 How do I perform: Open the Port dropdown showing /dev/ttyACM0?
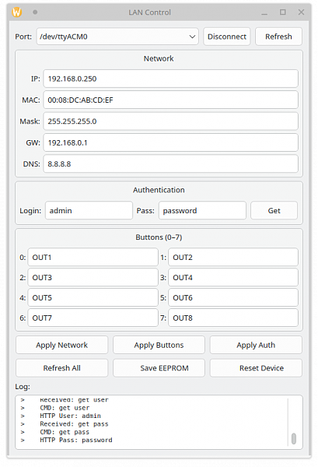coord(117,37)
